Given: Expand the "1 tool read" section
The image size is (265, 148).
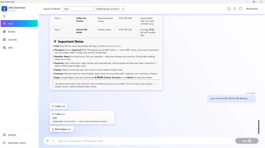Looking at the screenshot, I should coord(59,106).
